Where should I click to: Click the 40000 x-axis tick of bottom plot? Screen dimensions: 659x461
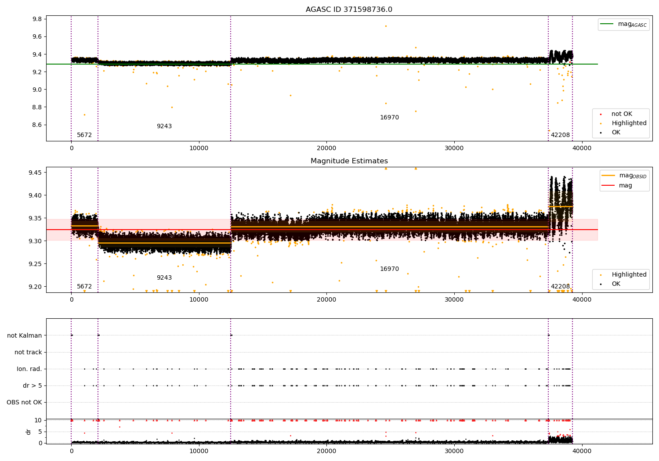[x=582, y=451]
